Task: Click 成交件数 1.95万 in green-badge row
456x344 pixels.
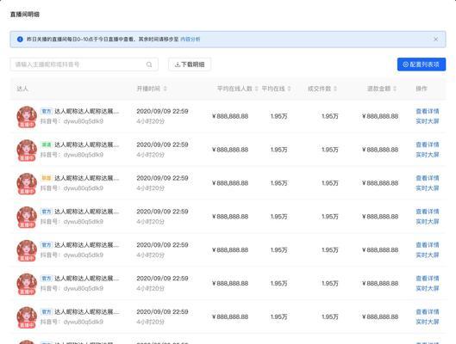Action: pyautogui.click(x=330, y=150)
